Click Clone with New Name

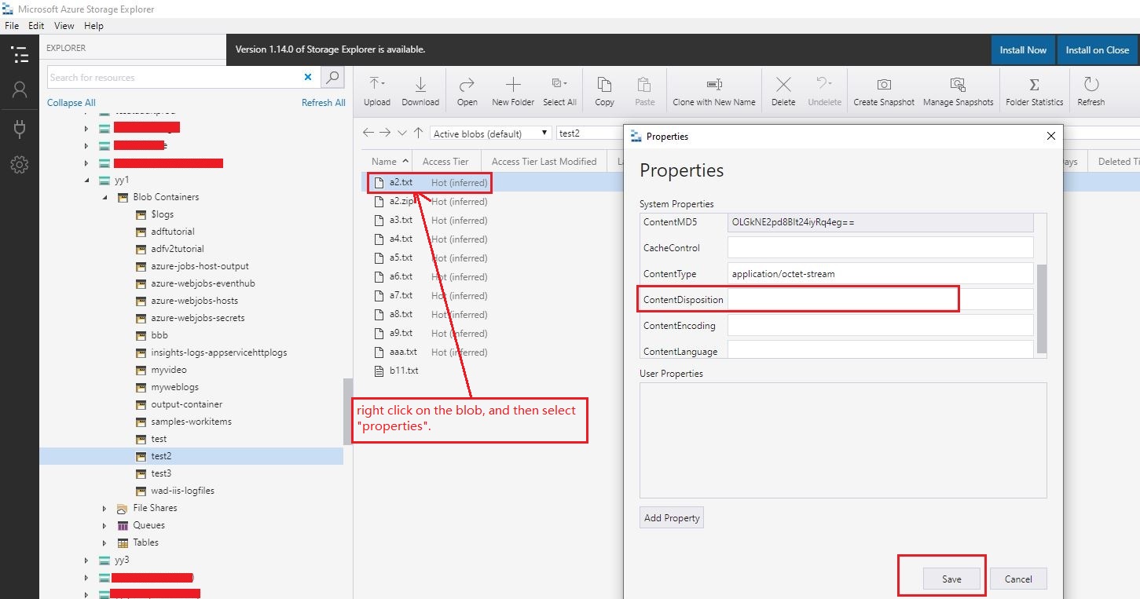(x=714, y=92)
